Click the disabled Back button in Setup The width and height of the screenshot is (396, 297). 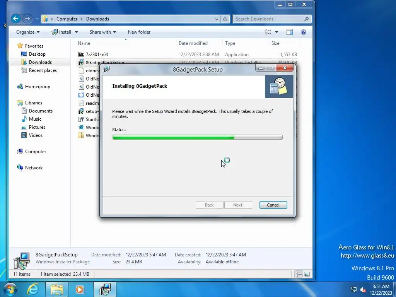(x=209, y=205)
